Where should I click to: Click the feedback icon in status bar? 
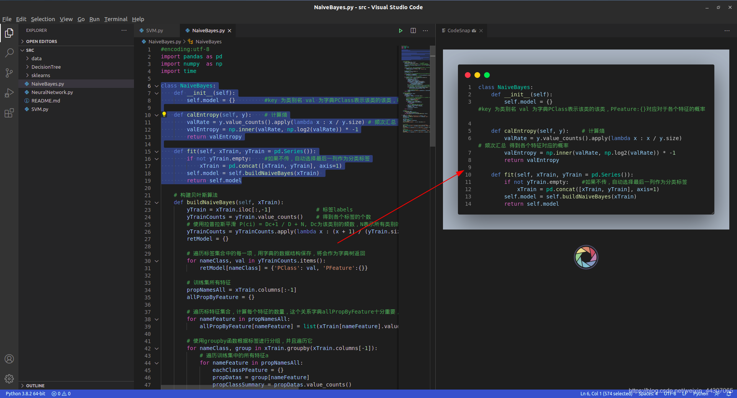(716, 394)
